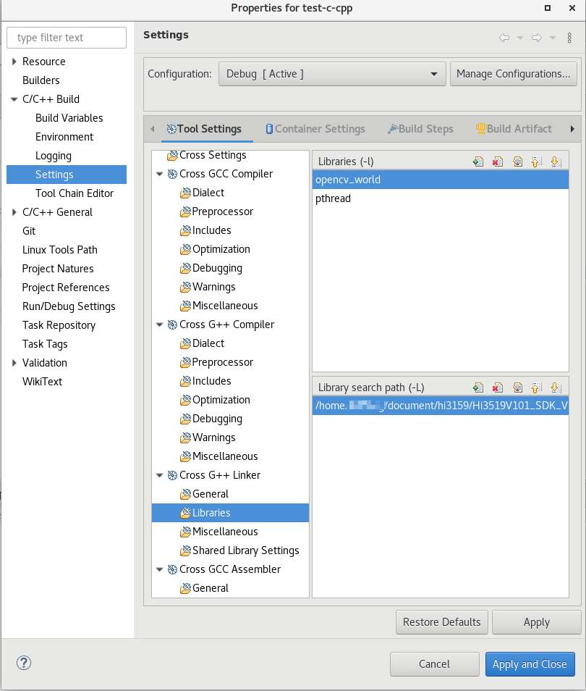The height and width of the screenshot is (691, 586).
Task: Open the Configuration dropdown showing Debug
Action: pyautogui.click(x=332, y=74)
